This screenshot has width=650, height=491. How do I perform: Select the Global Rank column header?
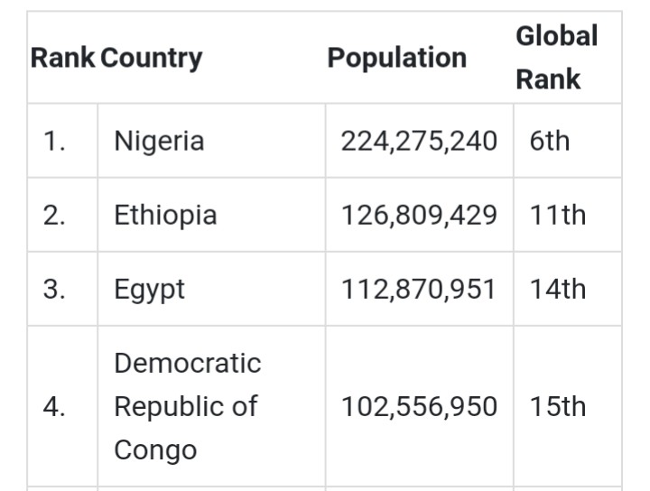tap(556, 58)
